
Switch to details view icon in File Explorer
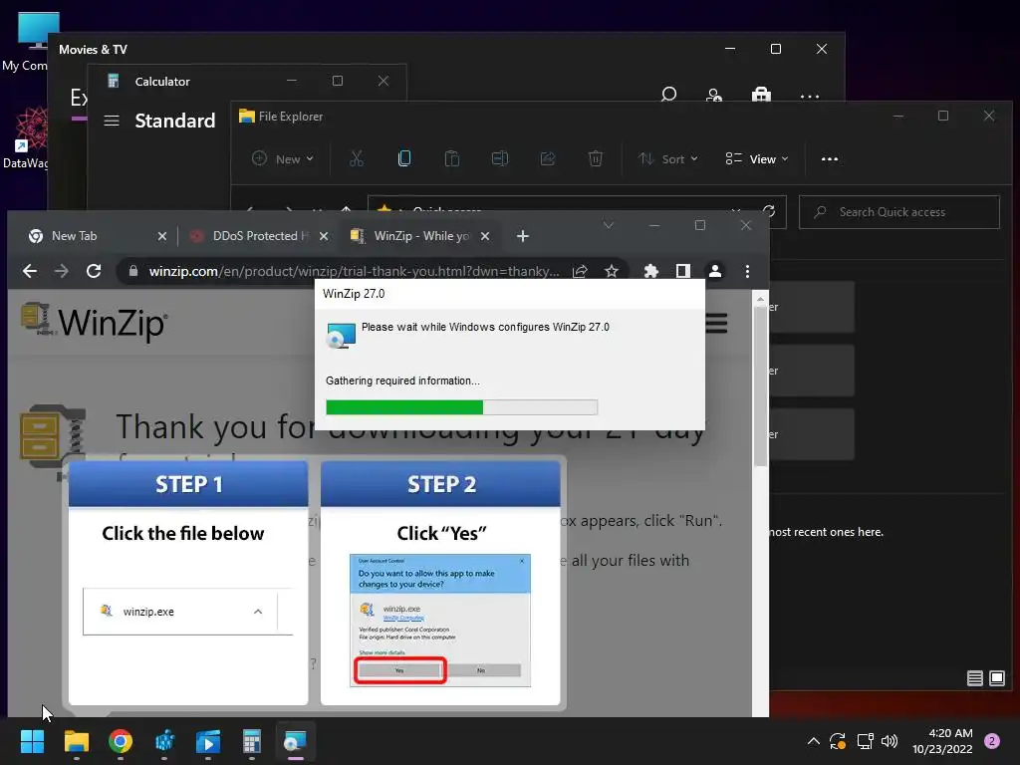(974, 678)
